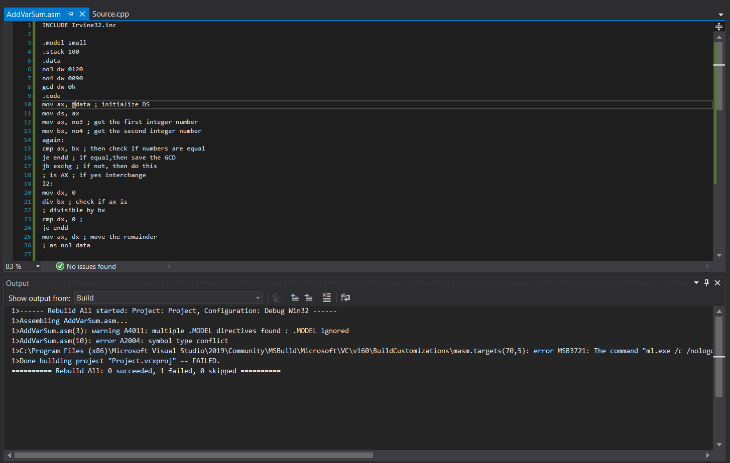Click the .model small line
The image size is (730, 463).
pos(64,43)
